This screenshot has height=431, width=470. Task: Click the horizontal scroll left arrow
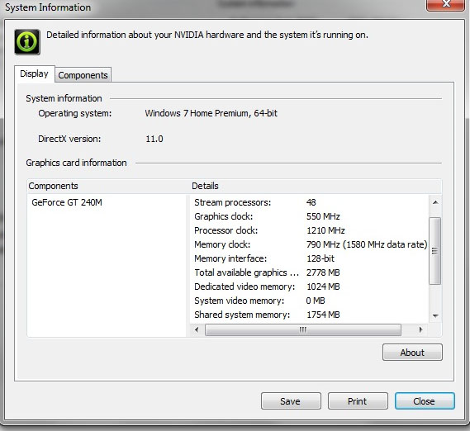click(197, 329)
